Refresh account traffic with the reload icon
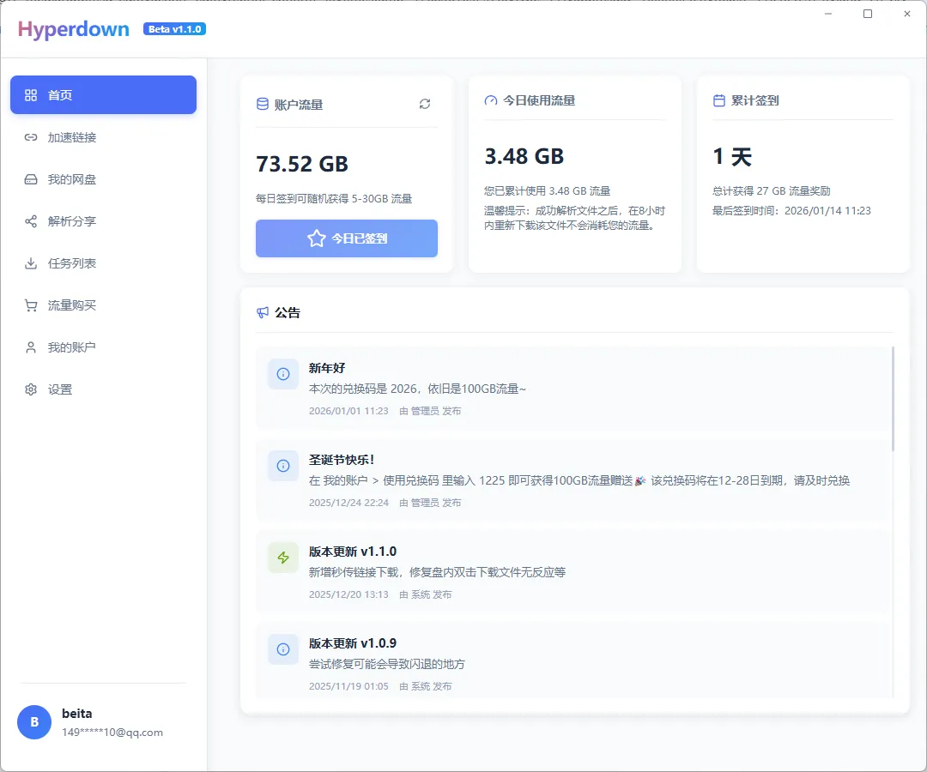The width and height of the screenshot is (927, 772). point(425,104)
